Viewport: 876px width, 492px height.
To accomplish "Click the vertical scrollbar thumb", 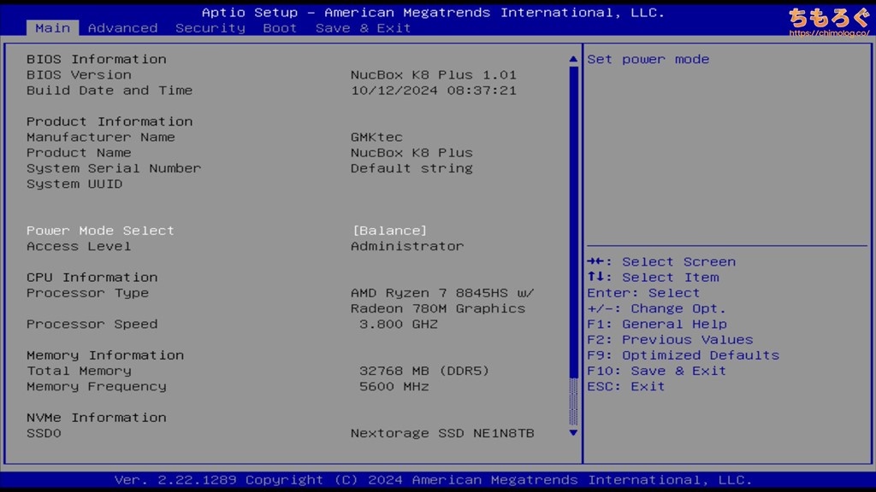I will 573,222.
